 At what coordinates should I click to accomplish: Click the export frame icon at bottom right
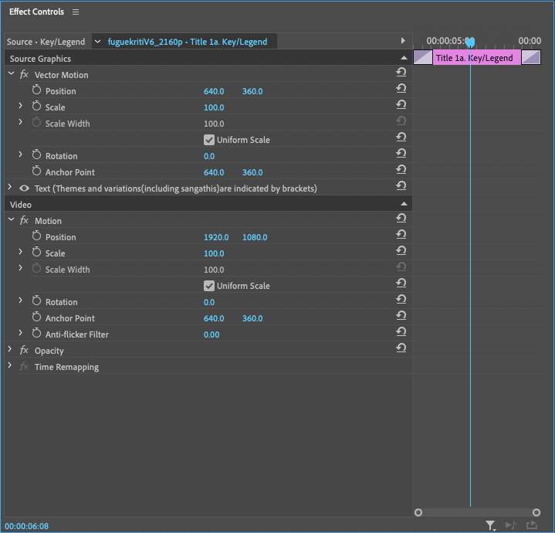(532, 525)
